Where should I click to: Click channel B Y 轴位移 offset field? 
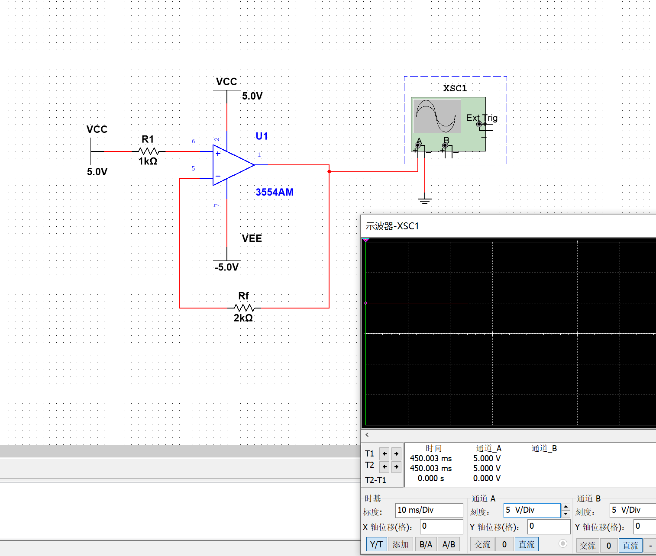[644, 527]
